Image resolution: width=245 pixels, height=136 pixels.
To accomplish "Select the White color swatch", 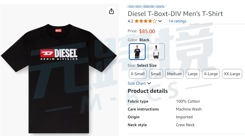I will coord(156,52).
